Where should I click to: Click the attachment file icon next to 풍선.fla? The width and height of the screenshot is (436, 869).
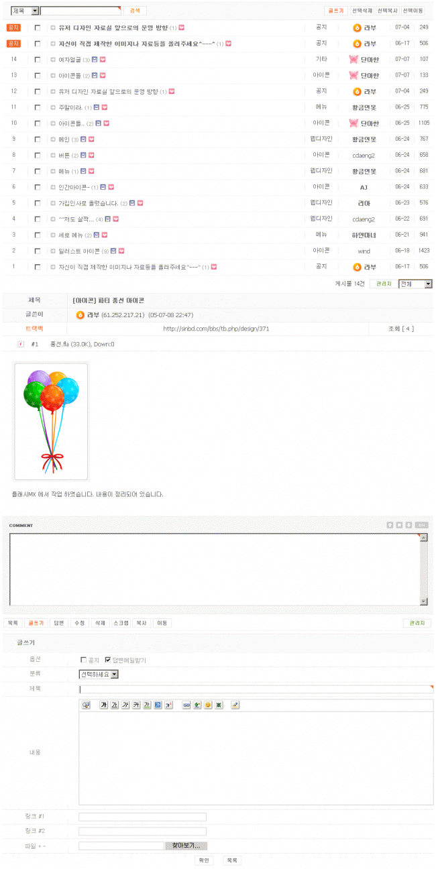[20, 344]
